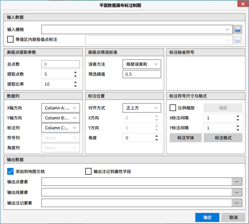The width and height of the screenshot is (249, 224).
Task: Increase 提取点数 with up arrow
Action: tap(75, 72)
